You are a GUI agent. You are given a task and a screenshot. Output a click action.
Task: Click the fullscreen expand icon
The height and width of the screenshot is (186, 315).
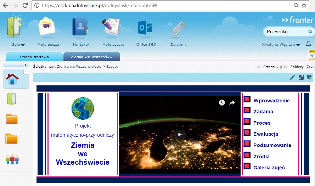(x=301, y=77)
